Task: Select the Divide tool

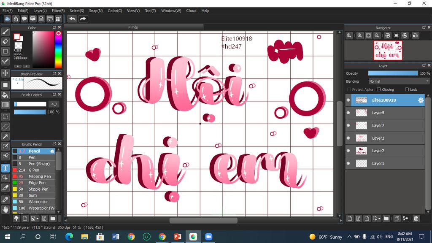Action: (5, 188)
